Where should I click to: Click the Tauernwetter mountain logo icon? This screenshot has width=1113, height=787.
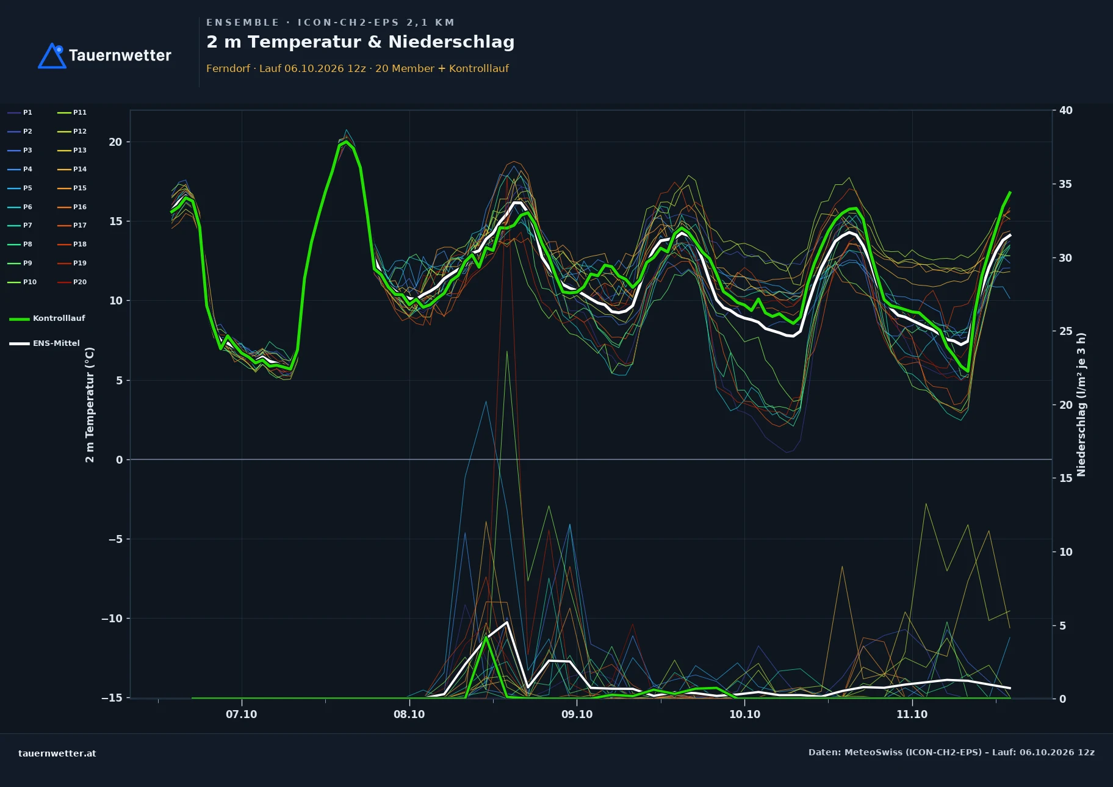[x=52, y=56]
